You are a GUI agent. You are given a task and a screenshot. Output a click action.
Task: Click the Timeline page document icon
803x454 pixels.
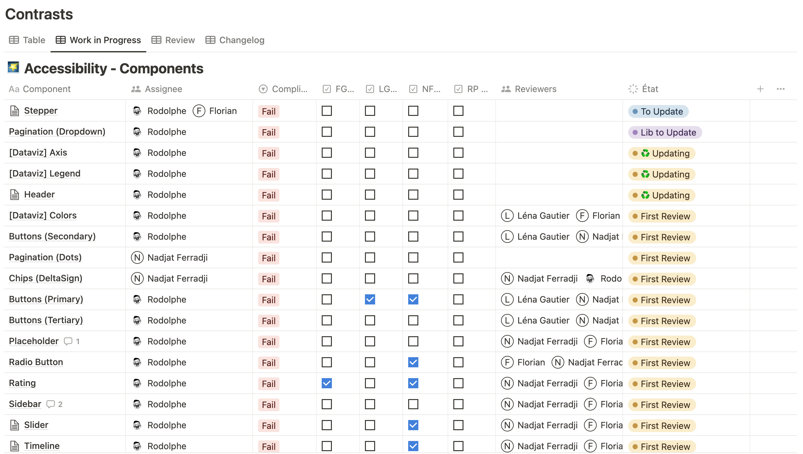coord(15,446)
